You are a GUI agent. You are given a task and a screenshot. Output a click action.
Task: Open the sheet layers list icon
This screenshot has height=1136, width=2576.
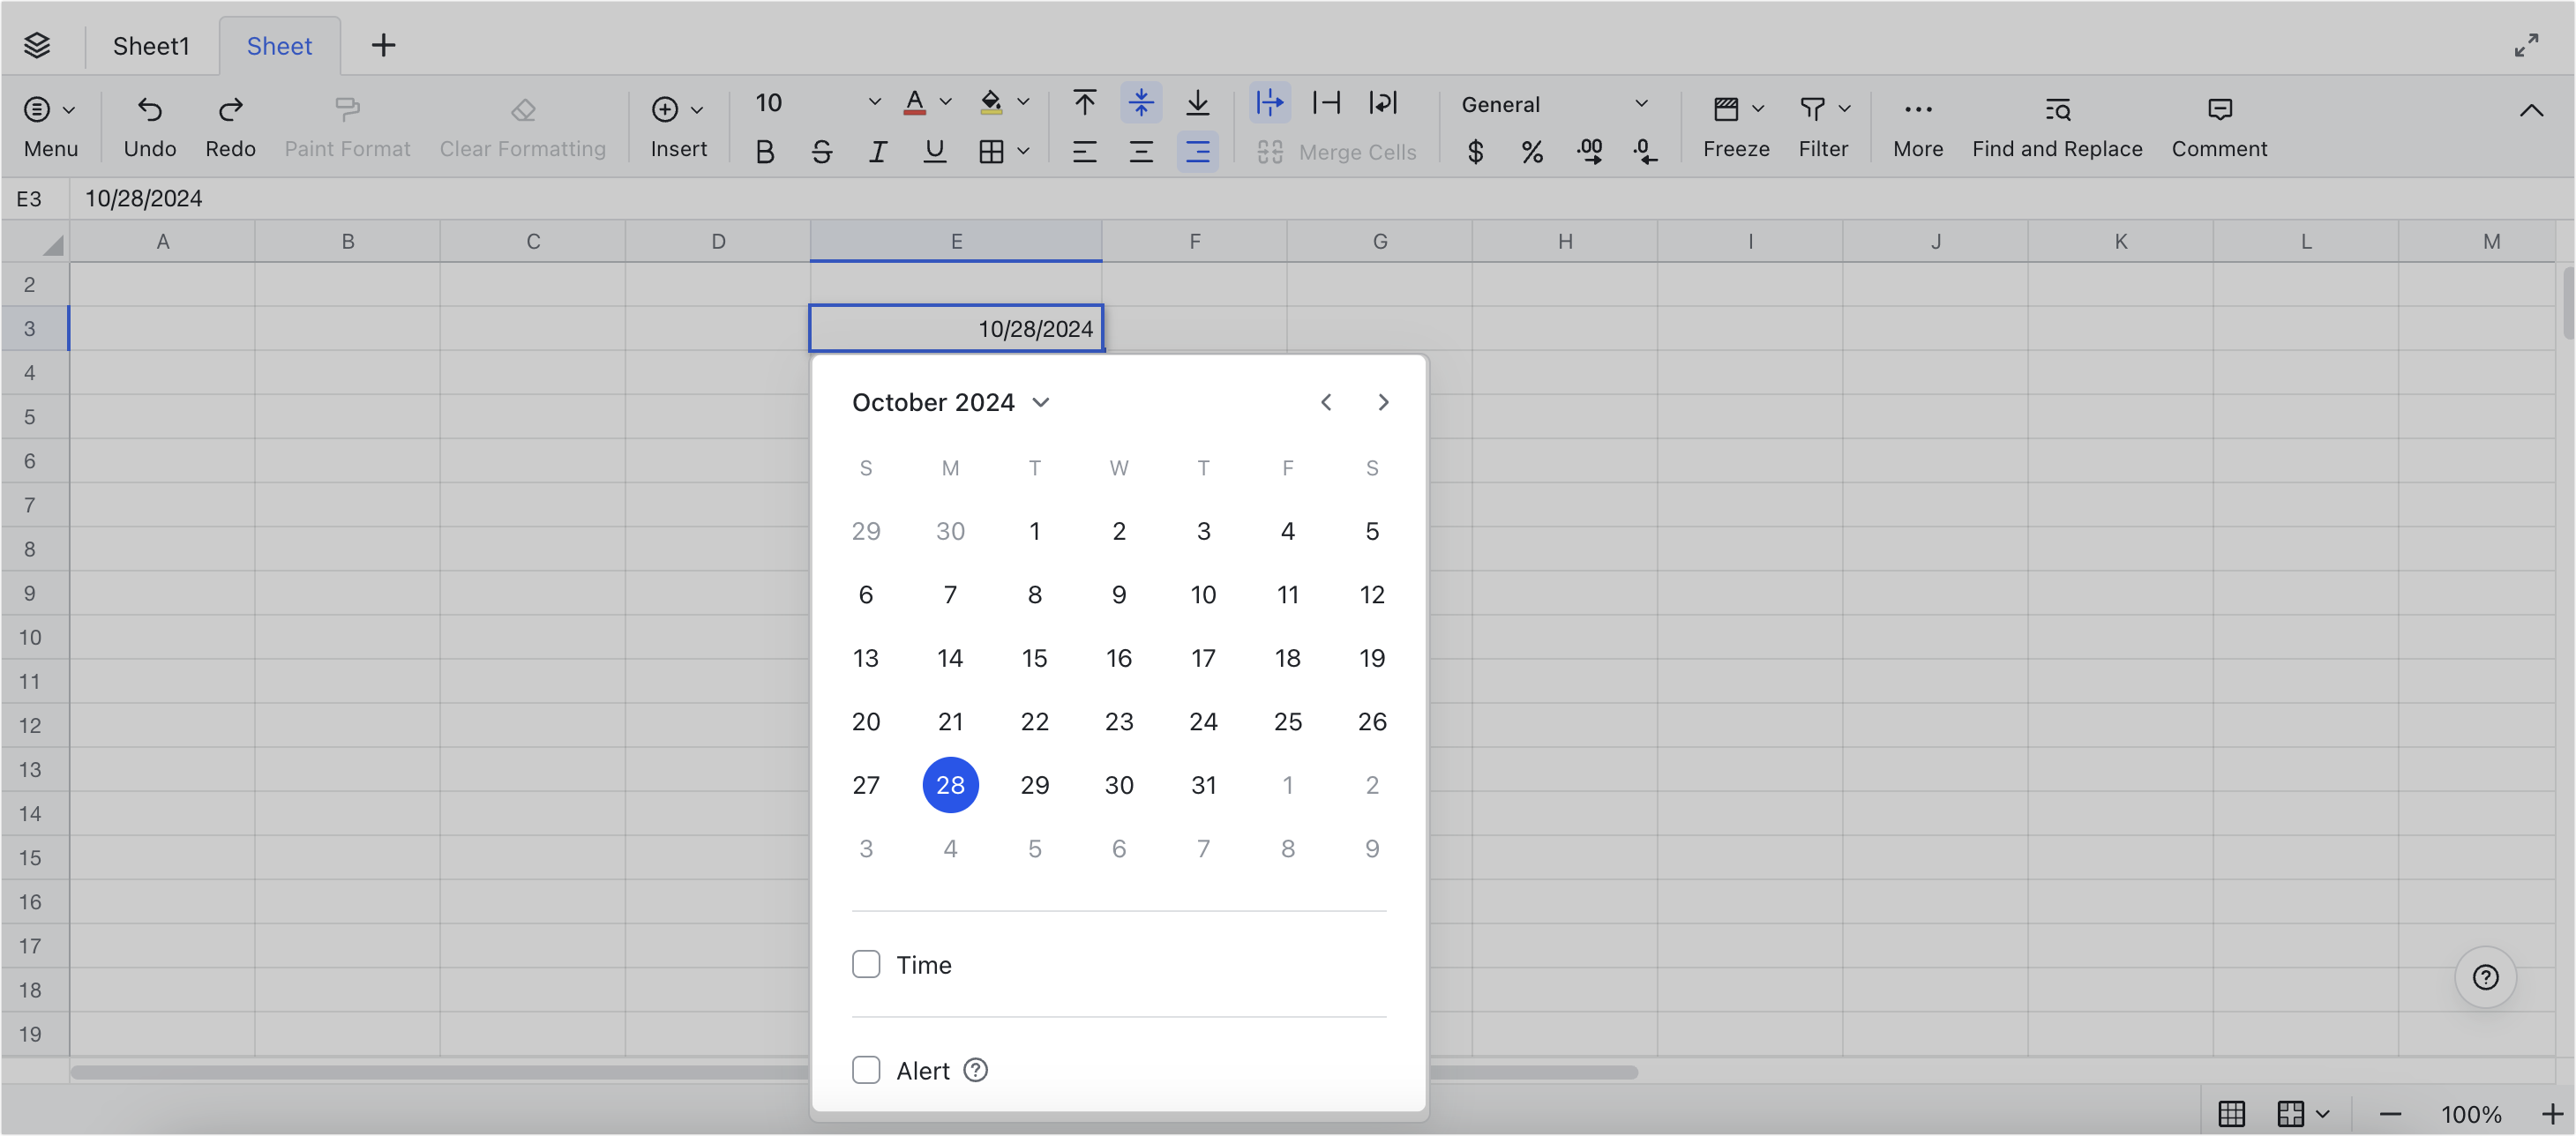click(x=37, y=45)
